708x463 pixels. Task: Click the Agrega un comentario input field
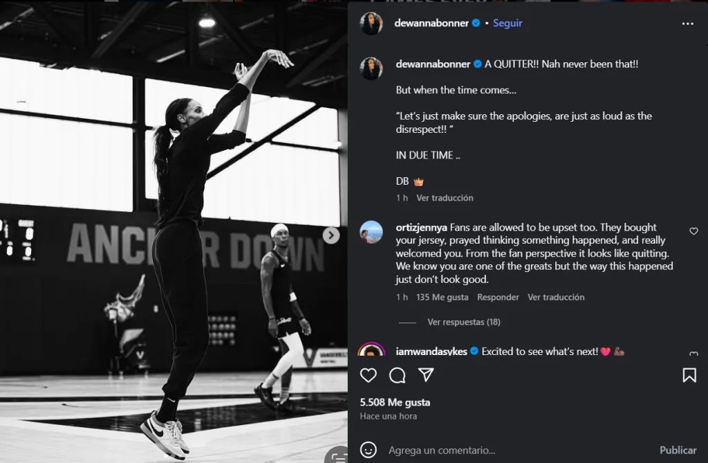(484, 449)
